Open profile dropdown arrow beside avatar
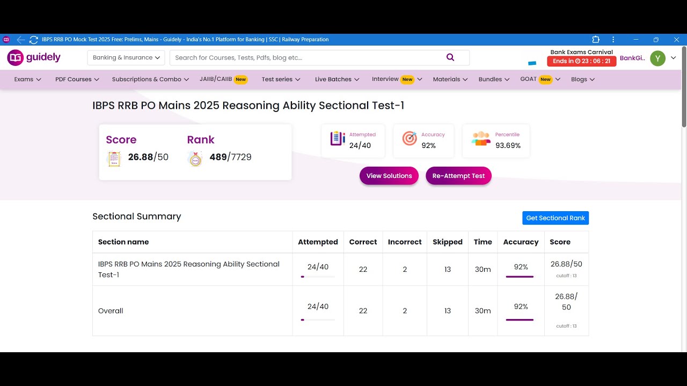Image resolution: width=687 pixels, height=386 pixels. pyautogui.click(x=674, y=58)
